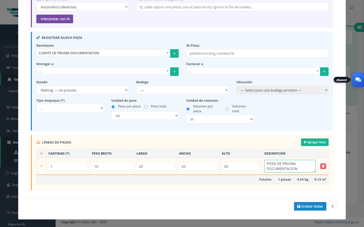364x227 pixels.
Task: Click the additional AI instruction input field
Action: pyautogui.click(x=232, y=7)
